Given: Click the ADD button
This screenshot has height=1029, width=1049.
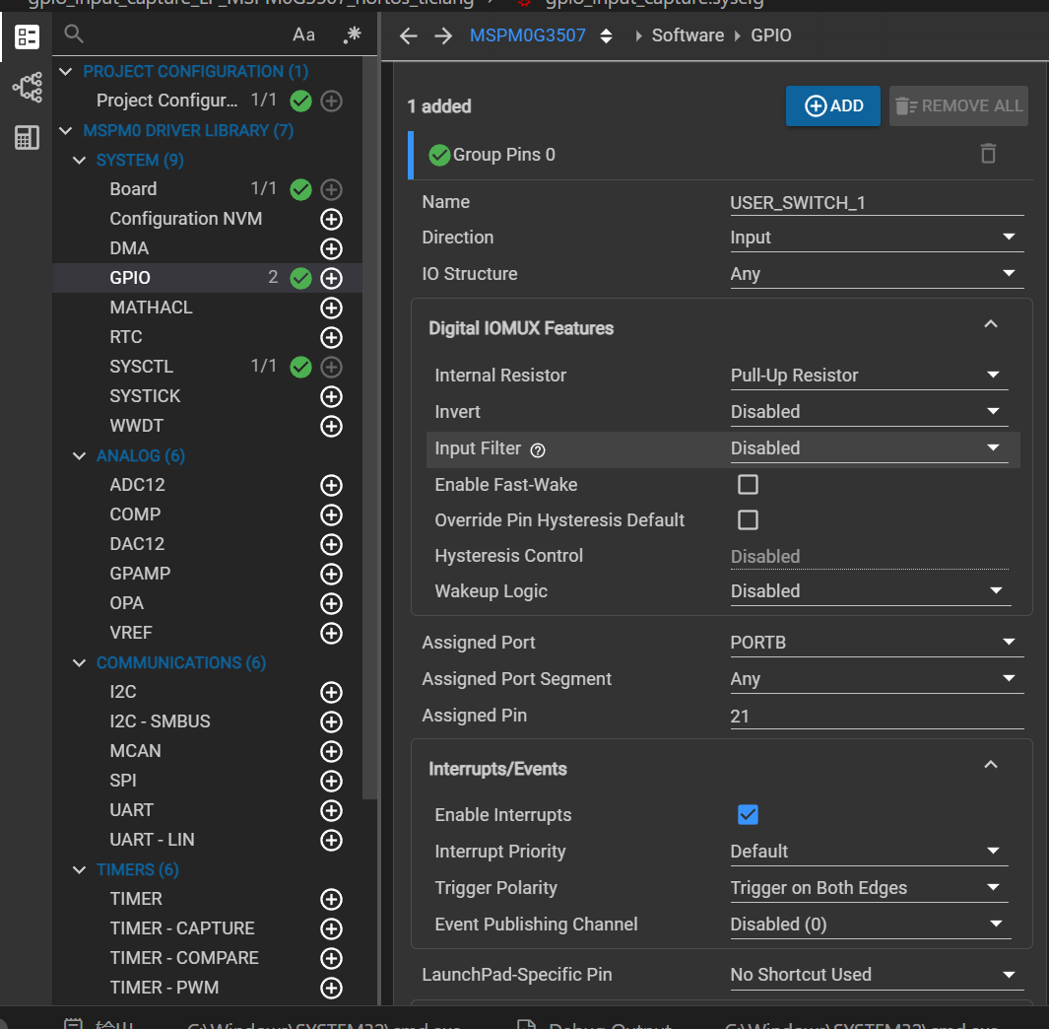Looking at the screenshot, I should (832, 105).
